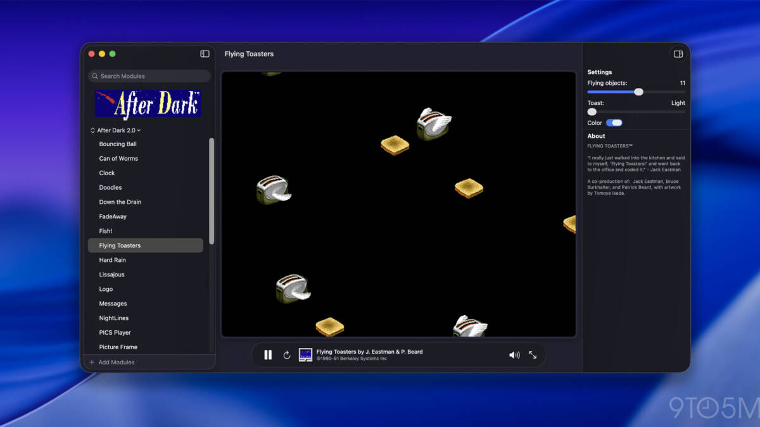Click the plus icon beside Add Modules

tap(92, 362)
